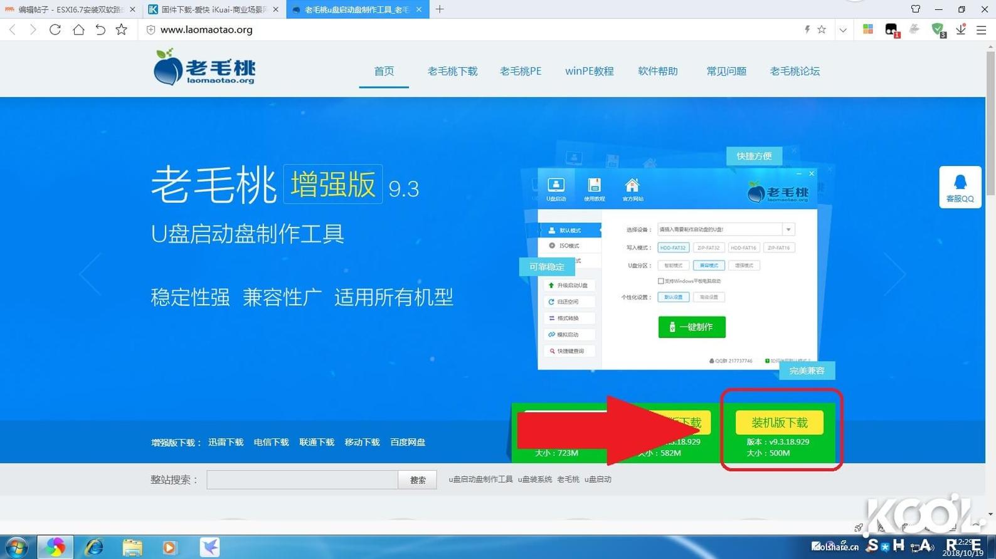
Task: Launch Internet Explorer from the taskbar
Action: pos(94,547)
